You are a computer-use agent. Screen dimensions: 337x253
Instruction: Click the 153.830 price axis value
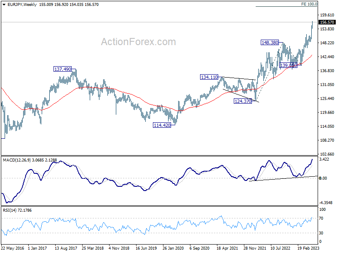coord(327,29)
